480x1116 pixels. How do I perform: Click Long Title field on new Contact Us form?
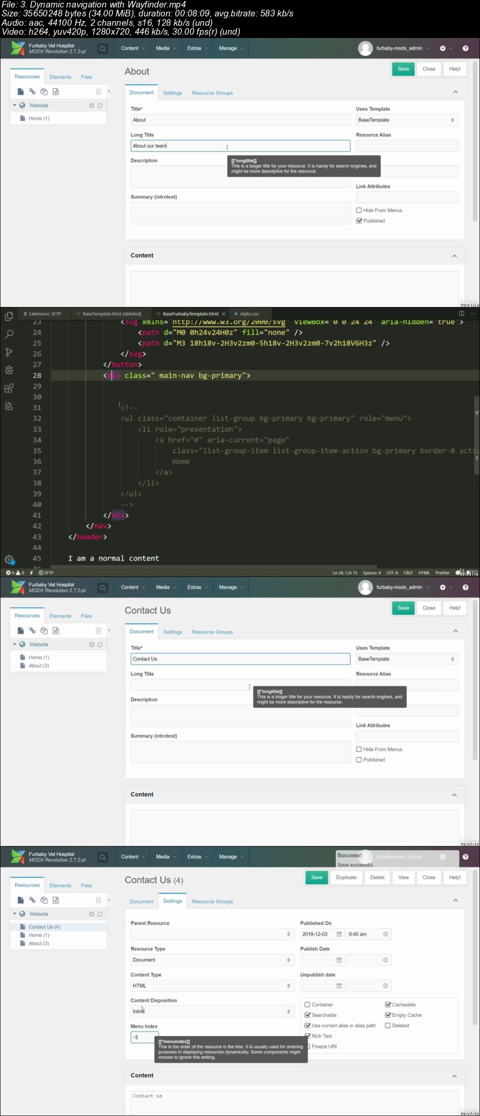click(x=240, y=685)
